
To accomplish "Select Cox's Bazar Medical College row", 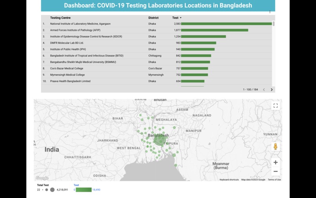I will (x=156, y=68).
